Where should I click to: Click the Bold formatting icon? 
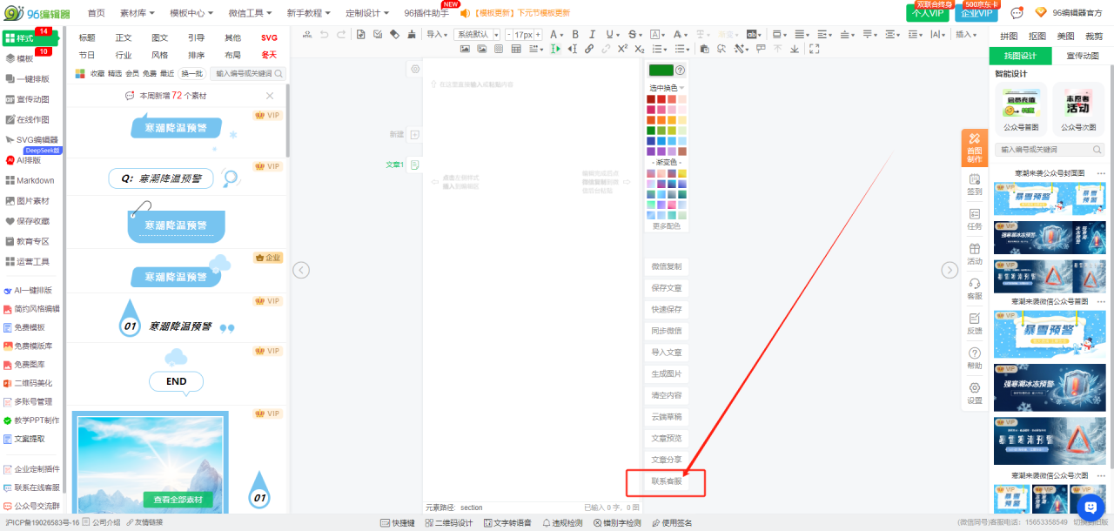pos(575,35)
